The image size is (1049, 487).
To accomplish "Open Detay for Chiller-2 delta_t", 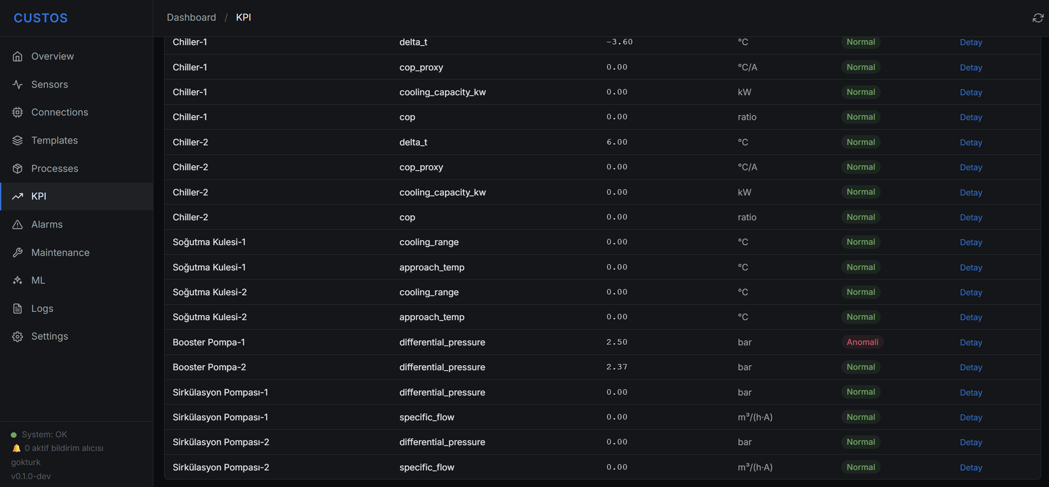I will point(971,142).
